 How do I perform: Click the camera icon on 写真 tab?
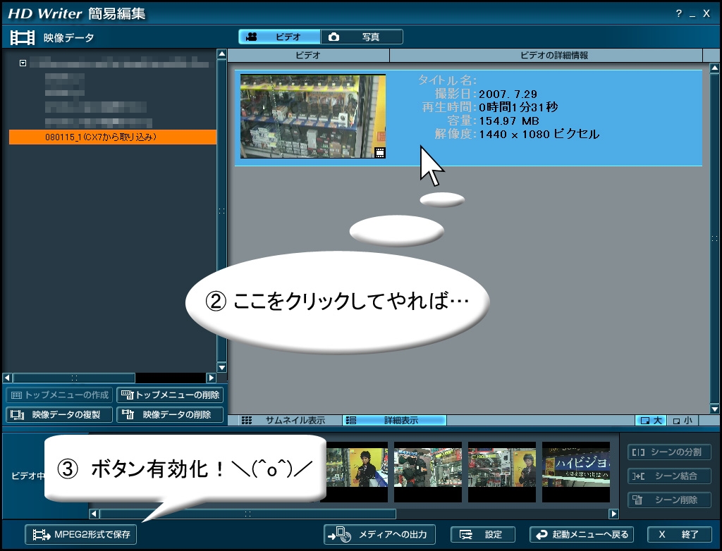pos(334,37)
